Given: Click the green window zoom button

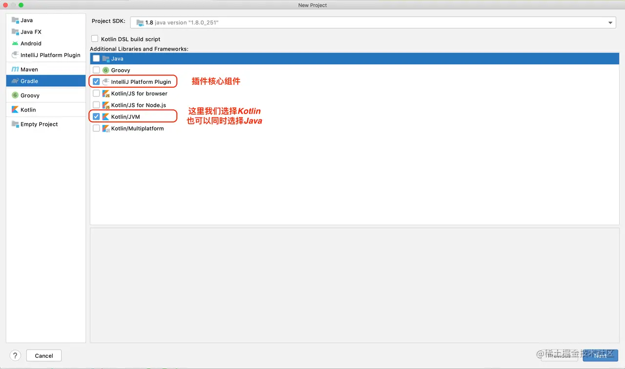Looking at the screenshot, I should (x=21, y=5).
